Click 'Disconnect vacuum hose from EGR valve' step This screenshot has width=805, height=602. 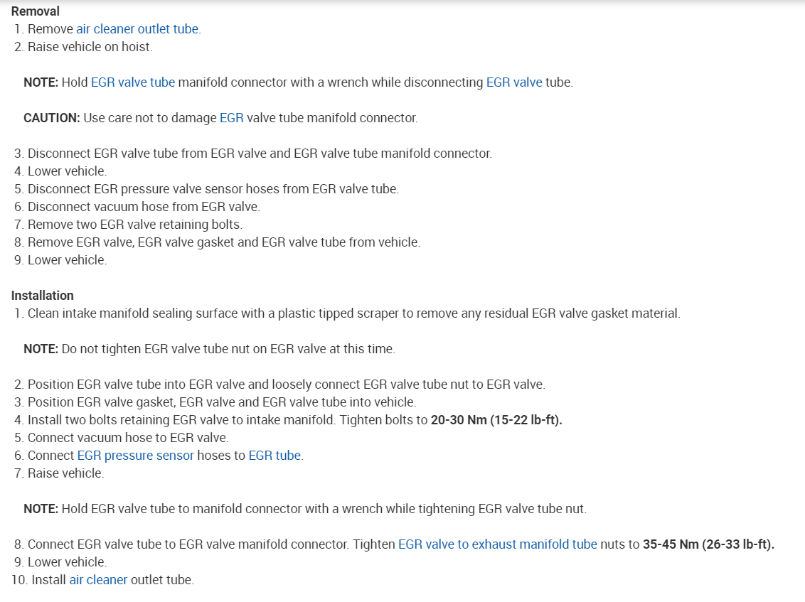(144, 207)
